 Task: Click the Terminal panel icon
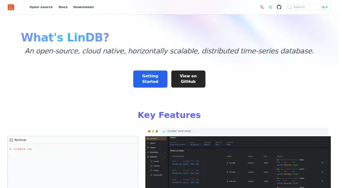pos(12,140)
